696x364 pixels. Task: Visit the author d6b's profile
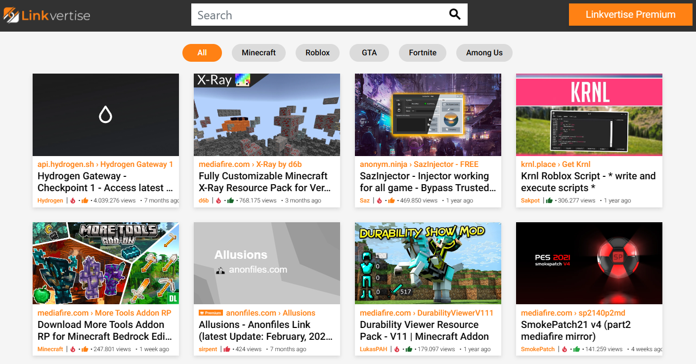coord(204,201)
